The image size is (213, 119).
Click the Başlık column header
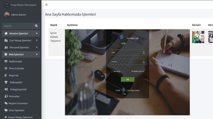point(54,25)
